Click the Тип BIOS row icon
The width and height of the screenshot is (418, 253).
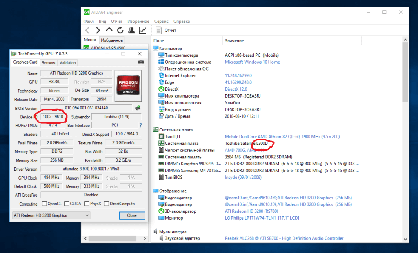click(x=161, y=177)
